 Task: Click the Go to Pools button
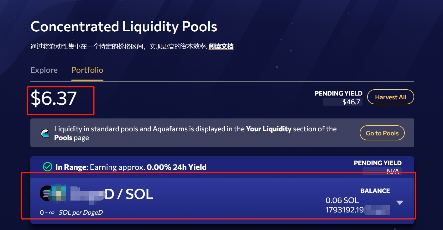click(382, 133)
